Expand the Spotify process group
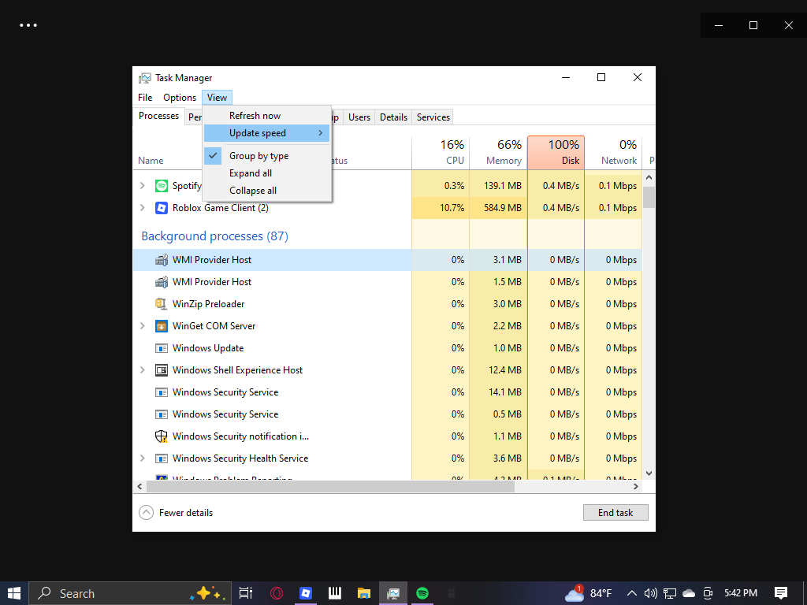 [x=143, y=186]
